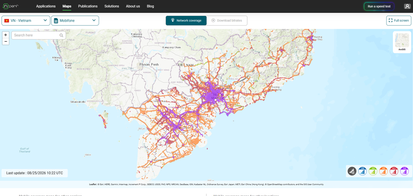Click the search magnifier icon
The image size is (413, 196).
pos(61,35)
